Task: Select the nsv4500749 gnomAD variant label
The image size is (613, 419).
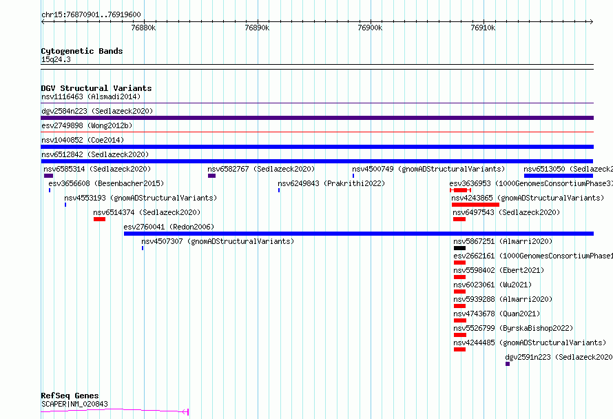Action: point(428,169)
